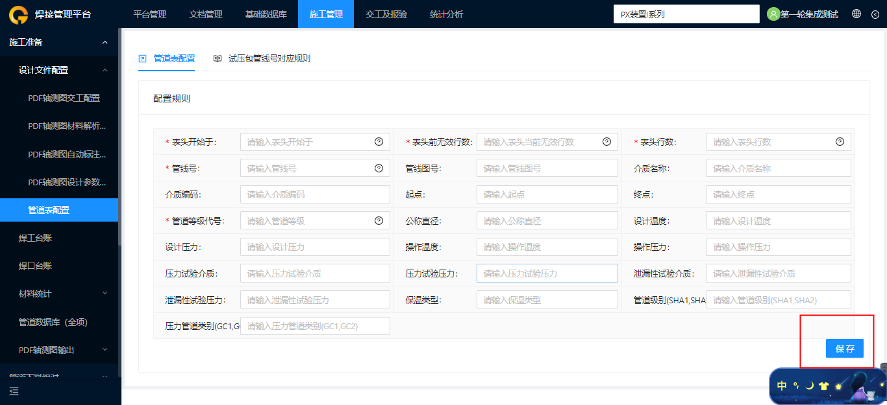Screen dimensions: 887x405
Task: Focus the 表头开始于 input field
Action: pyautogui.click(x=315, y=142)
